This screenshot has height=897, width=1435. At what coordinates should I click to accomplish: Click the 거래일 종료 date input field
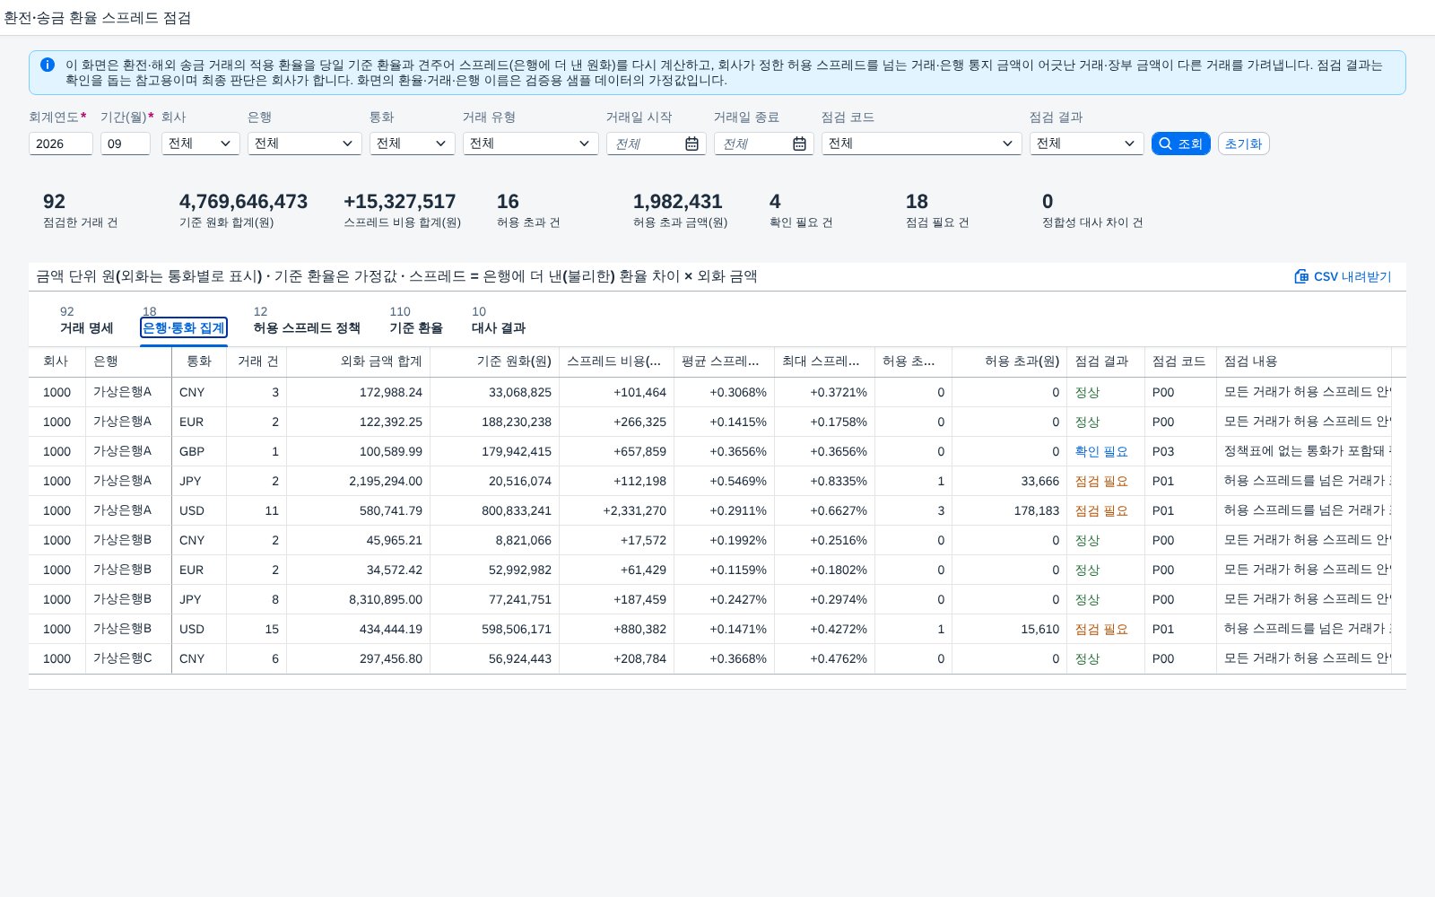pos(764,144)
